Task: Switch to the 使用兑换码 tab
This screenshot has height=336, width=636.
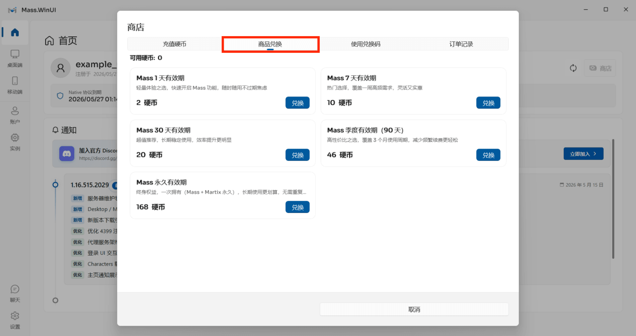Action: pyautogui.click(x=366, y=44)
